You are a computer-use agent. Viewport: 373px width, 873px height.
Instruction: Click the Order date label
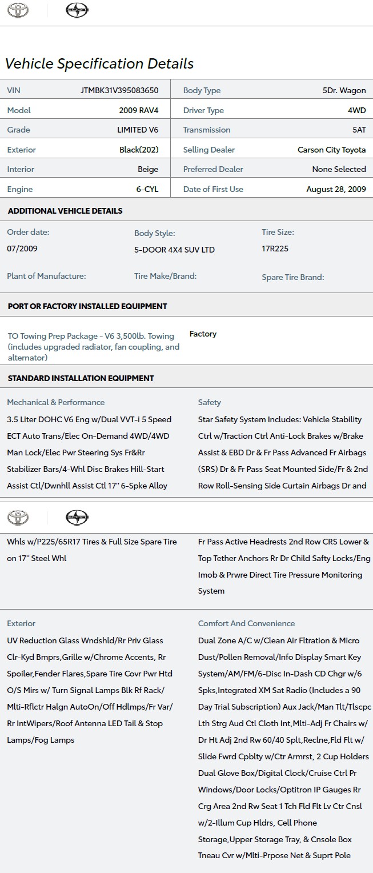(28, 232)
